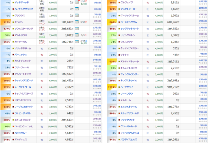
Task: Click the silk icon before ローズキングダム
Action: (119, 22)
